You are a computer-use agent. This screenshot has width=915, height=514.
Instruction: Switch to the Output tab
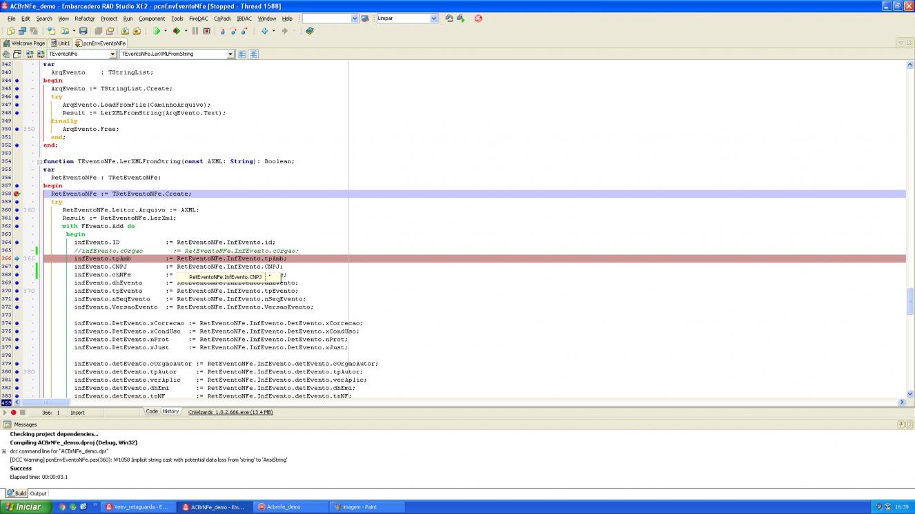point(38,493)
